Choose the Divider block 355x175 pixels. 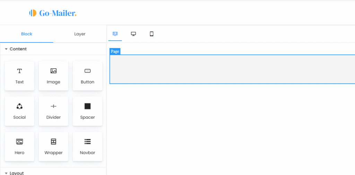pos(53,111)
